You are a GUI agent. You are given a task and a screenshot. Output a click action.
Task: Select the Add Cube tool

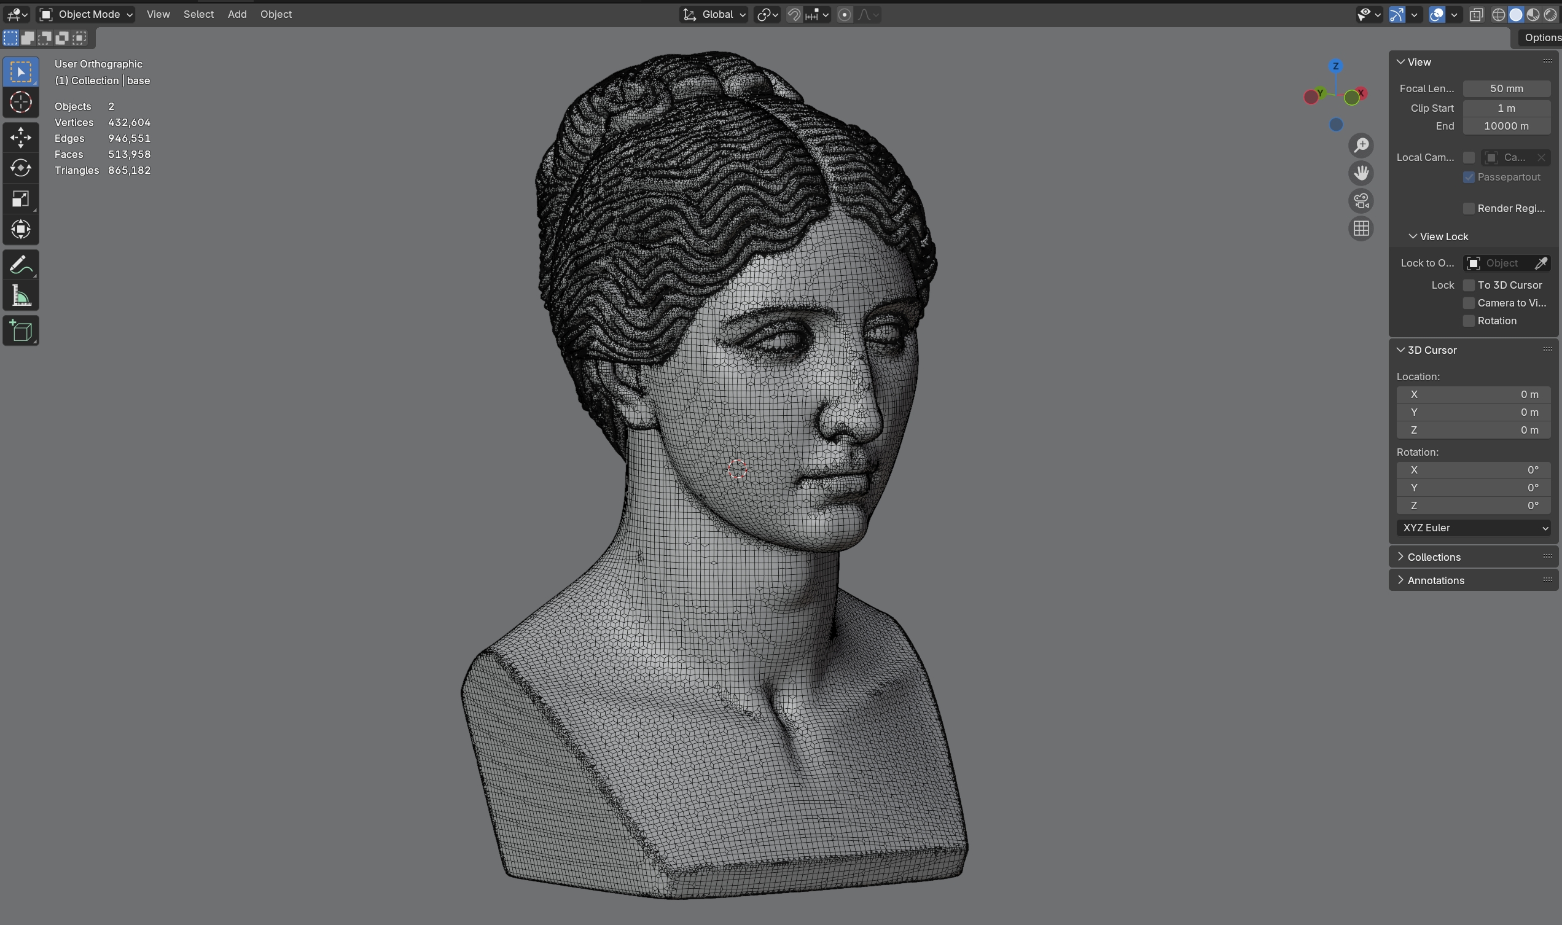[20, 331]
